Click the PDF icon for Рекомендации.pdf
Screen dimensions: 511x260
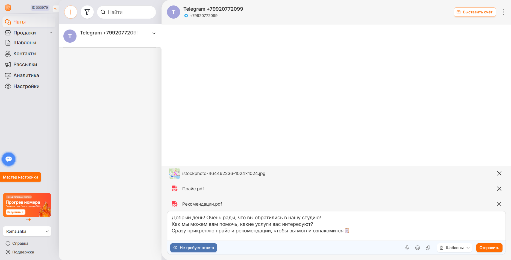pos(175,204)
